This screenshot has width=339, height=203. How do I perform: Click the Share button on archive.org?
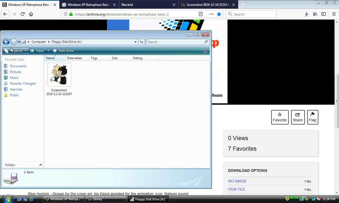tap(298, 117)
